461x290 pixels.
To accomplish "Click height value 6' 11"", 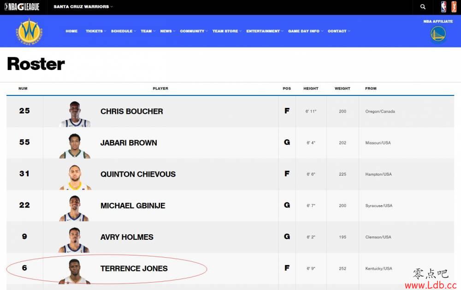I will [311, 112].
